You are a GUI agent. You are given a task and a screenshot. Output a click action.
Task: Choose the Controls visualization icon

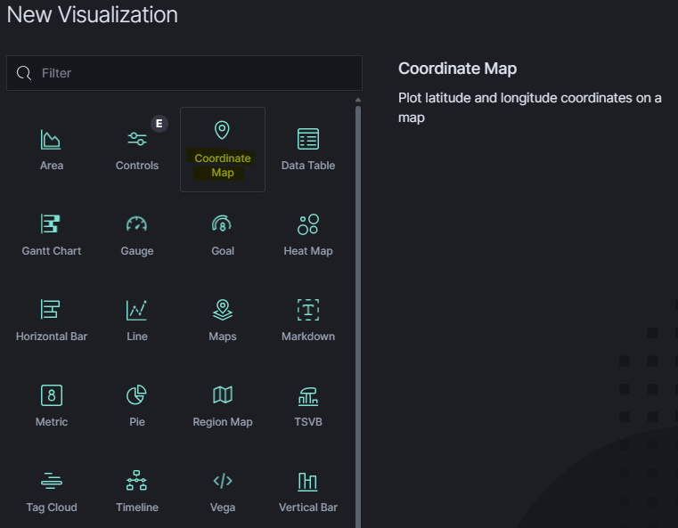click(137, 140)
